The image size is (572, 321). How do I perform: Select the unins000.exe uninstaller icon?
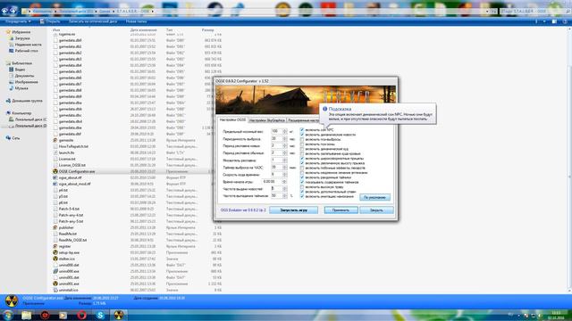coord(55,271)
